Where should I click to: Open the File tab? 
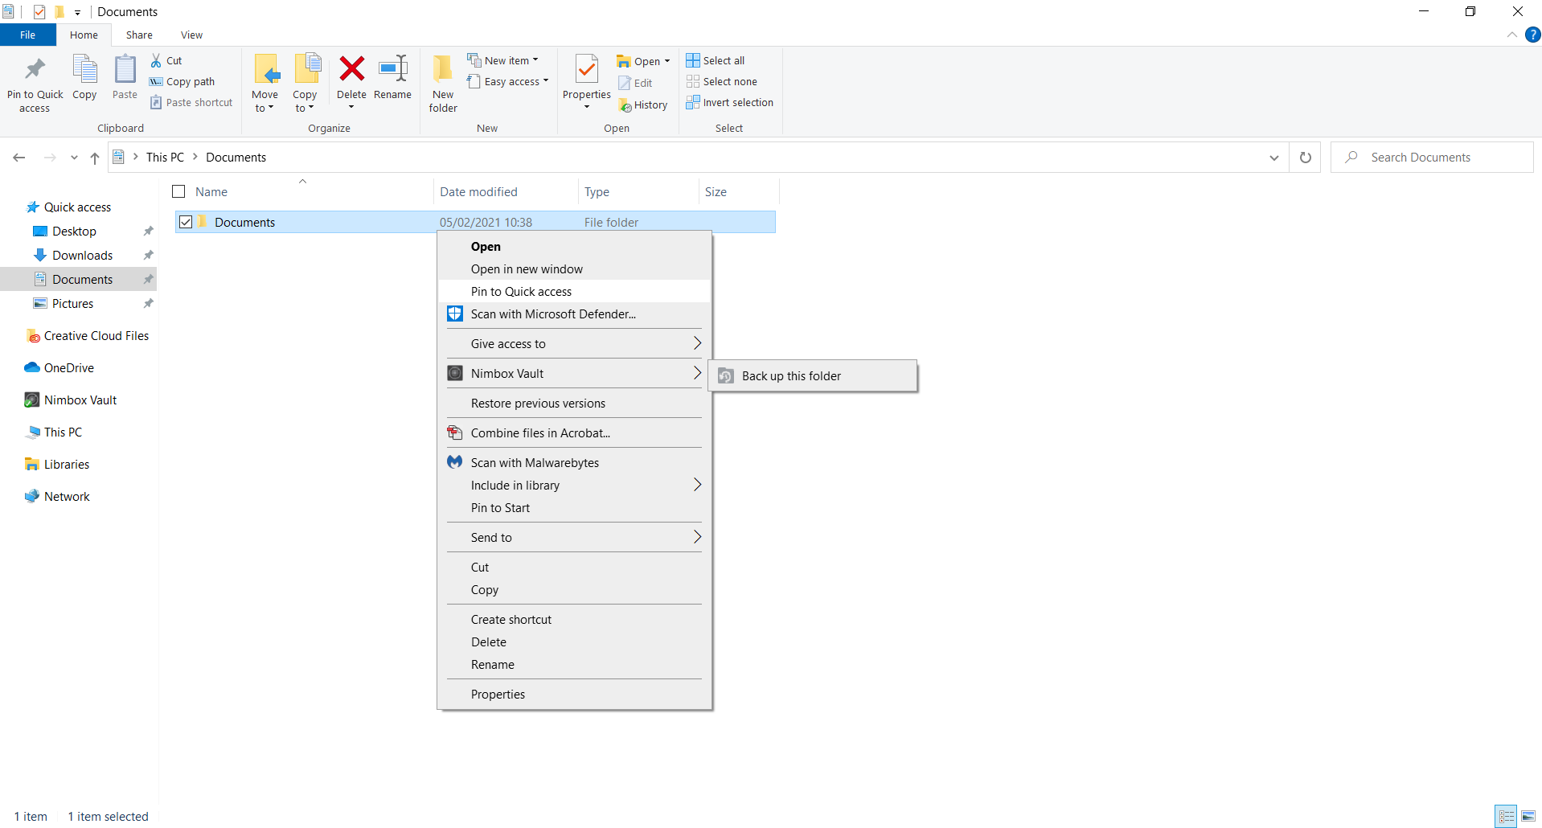pyautogui.click(x=28, y=35)
